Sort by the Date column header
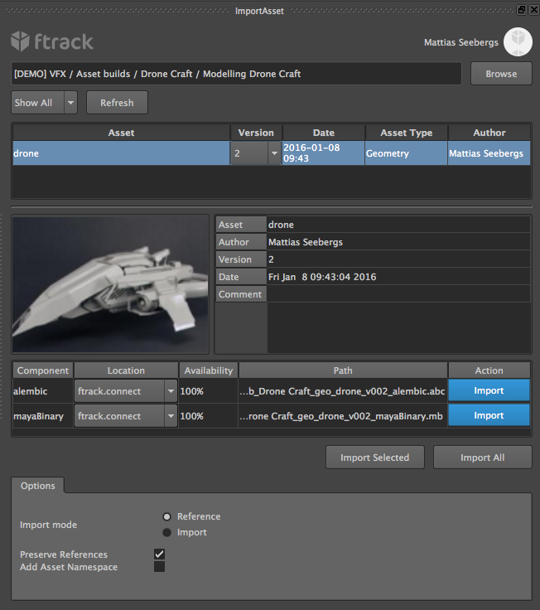540x610 pixels. tap(324, 133)
